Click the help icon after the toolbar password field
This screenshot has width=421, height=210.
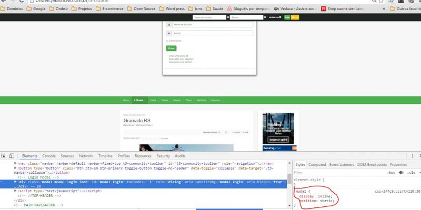pos(265,17)
